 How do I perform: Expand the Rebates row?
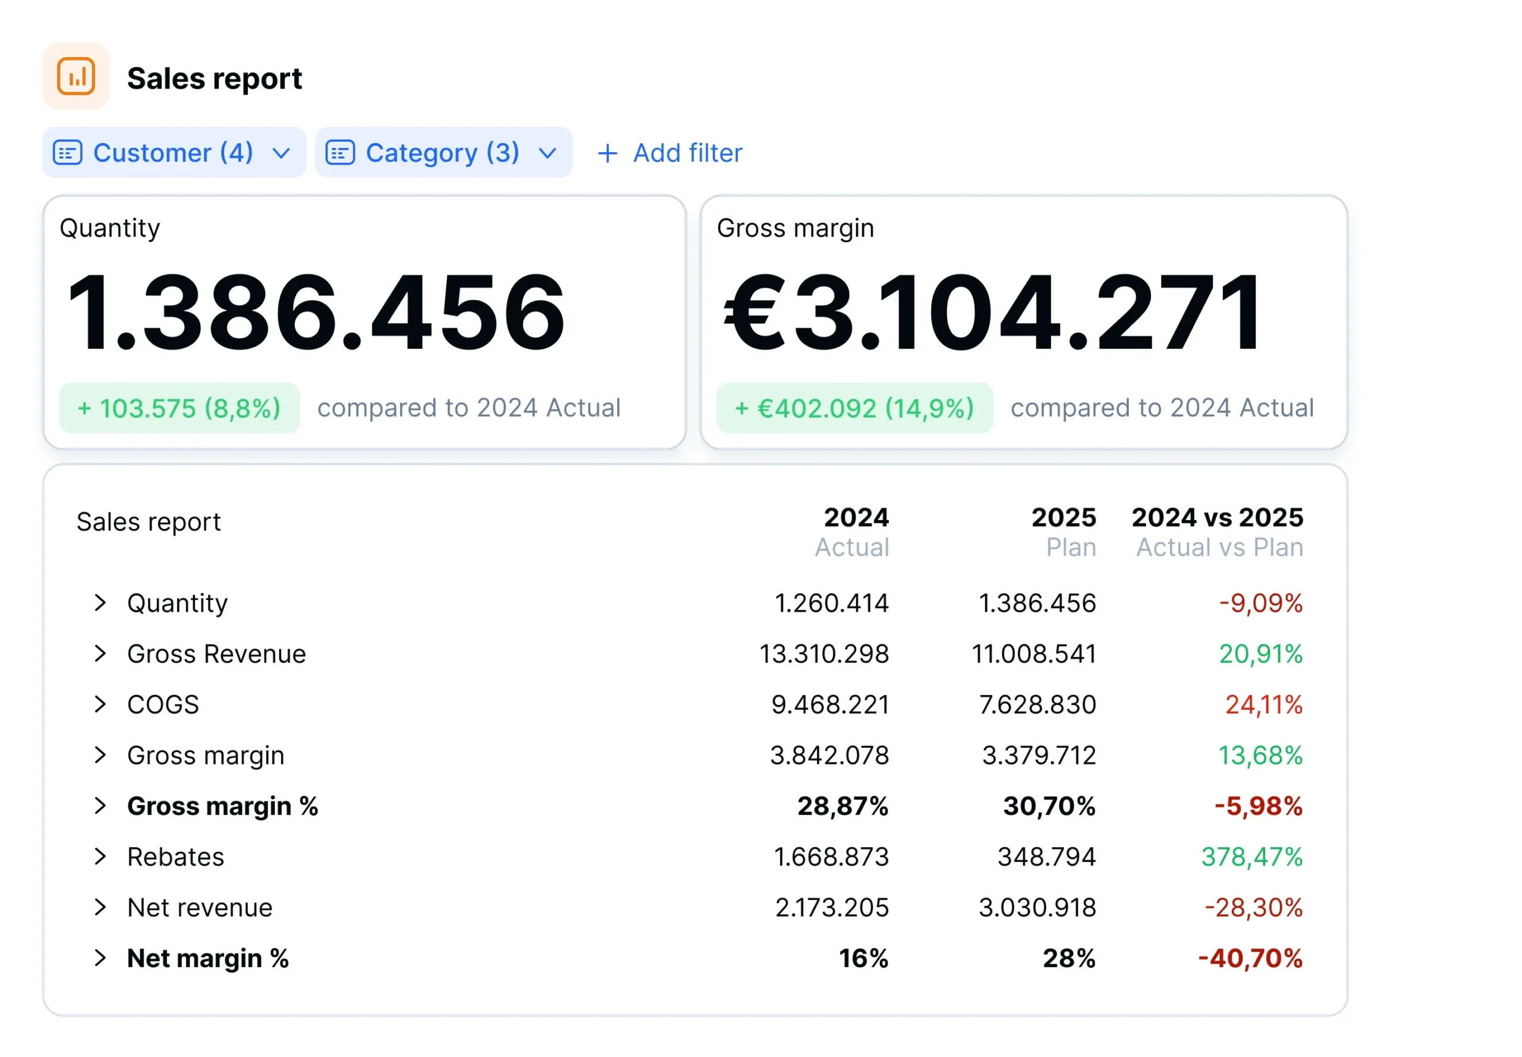click(x=100, y=856)
